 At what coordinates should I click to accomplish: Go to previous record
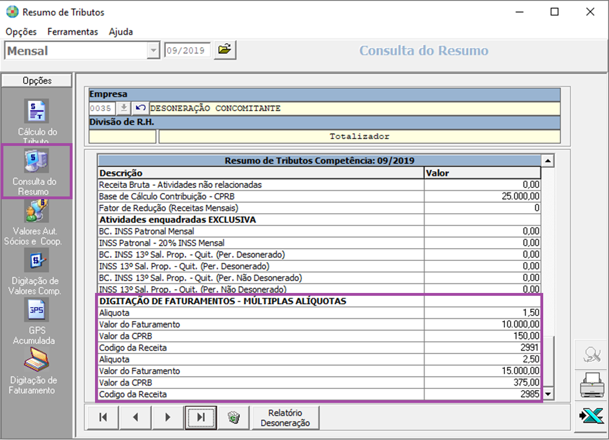pos(136,417)
